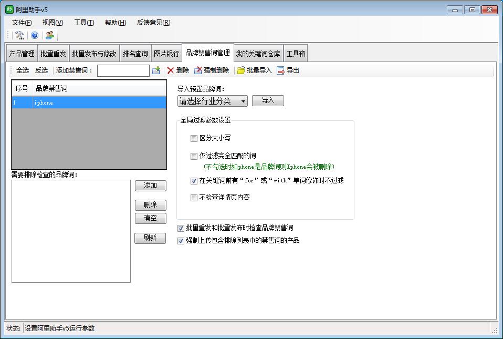Click the 序号 column header

point(22,88)
